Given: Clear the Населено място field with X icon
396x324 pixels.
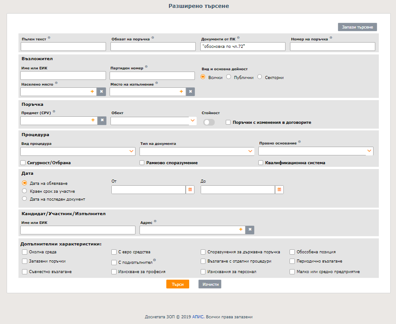Looking at the screenshot, I should pyautogui.click(x=101, y=91).
